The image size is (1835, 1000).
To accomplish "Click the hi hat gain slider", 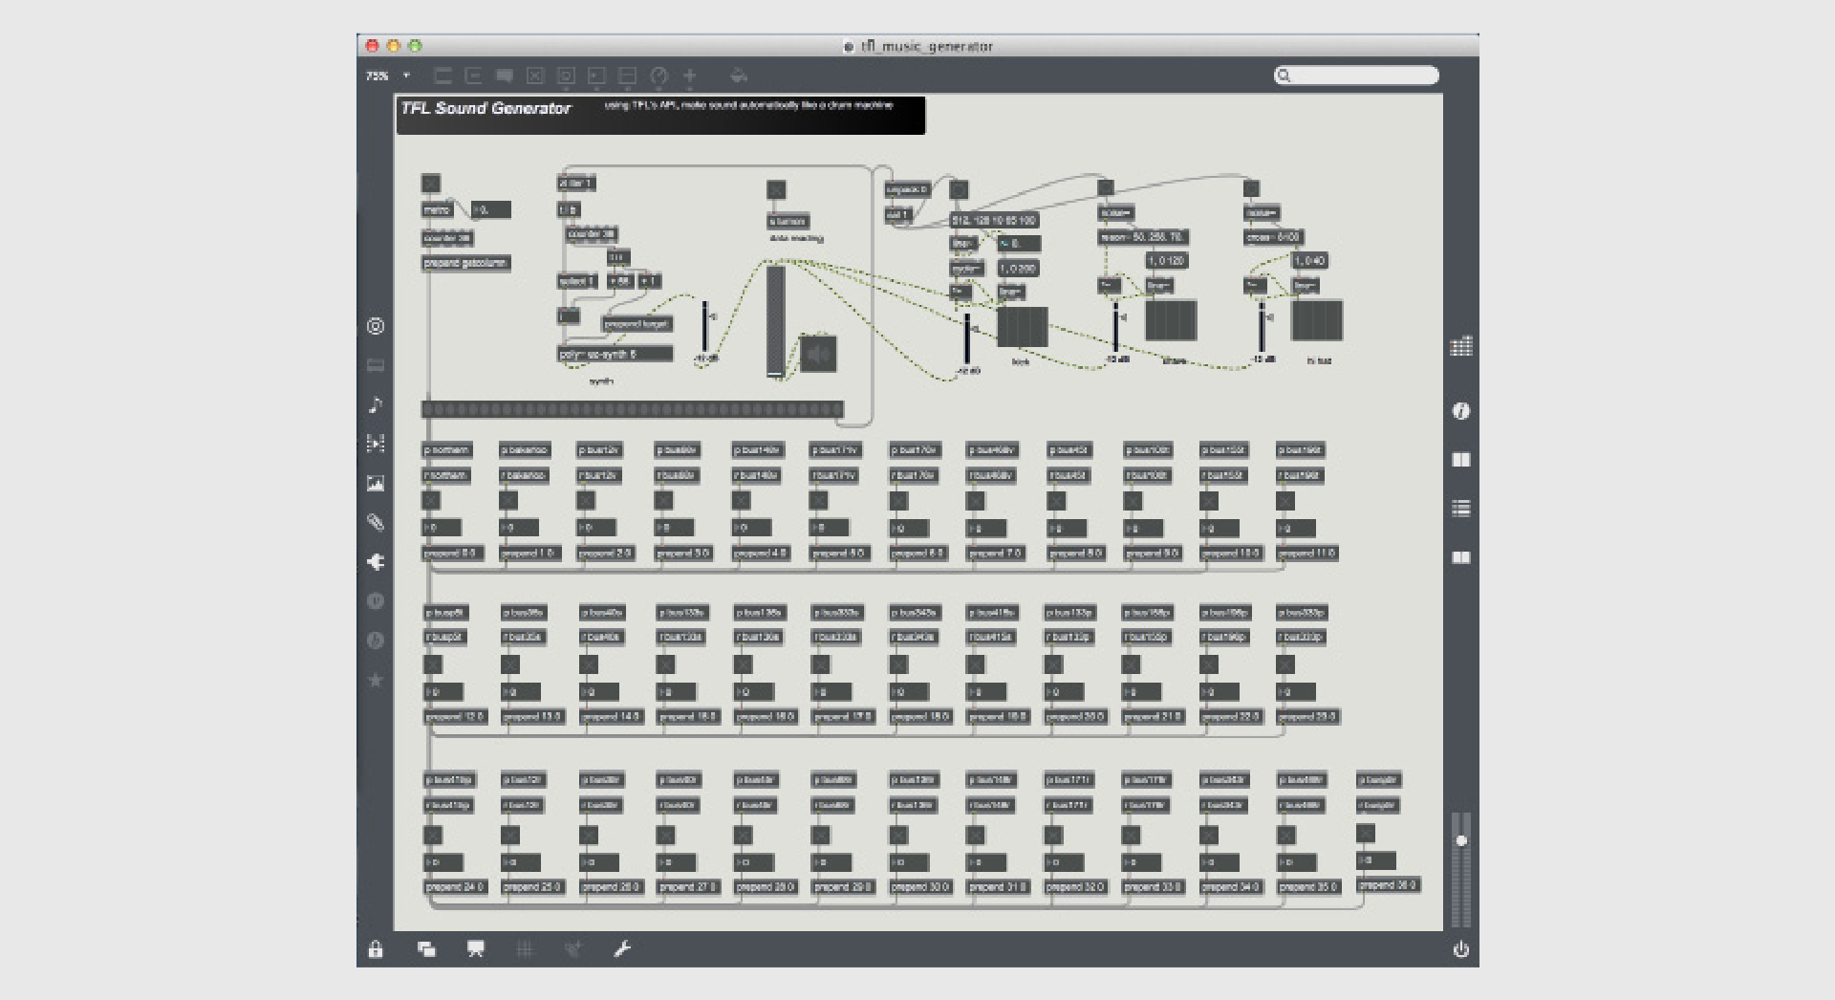I will (x=1262, y=327).
